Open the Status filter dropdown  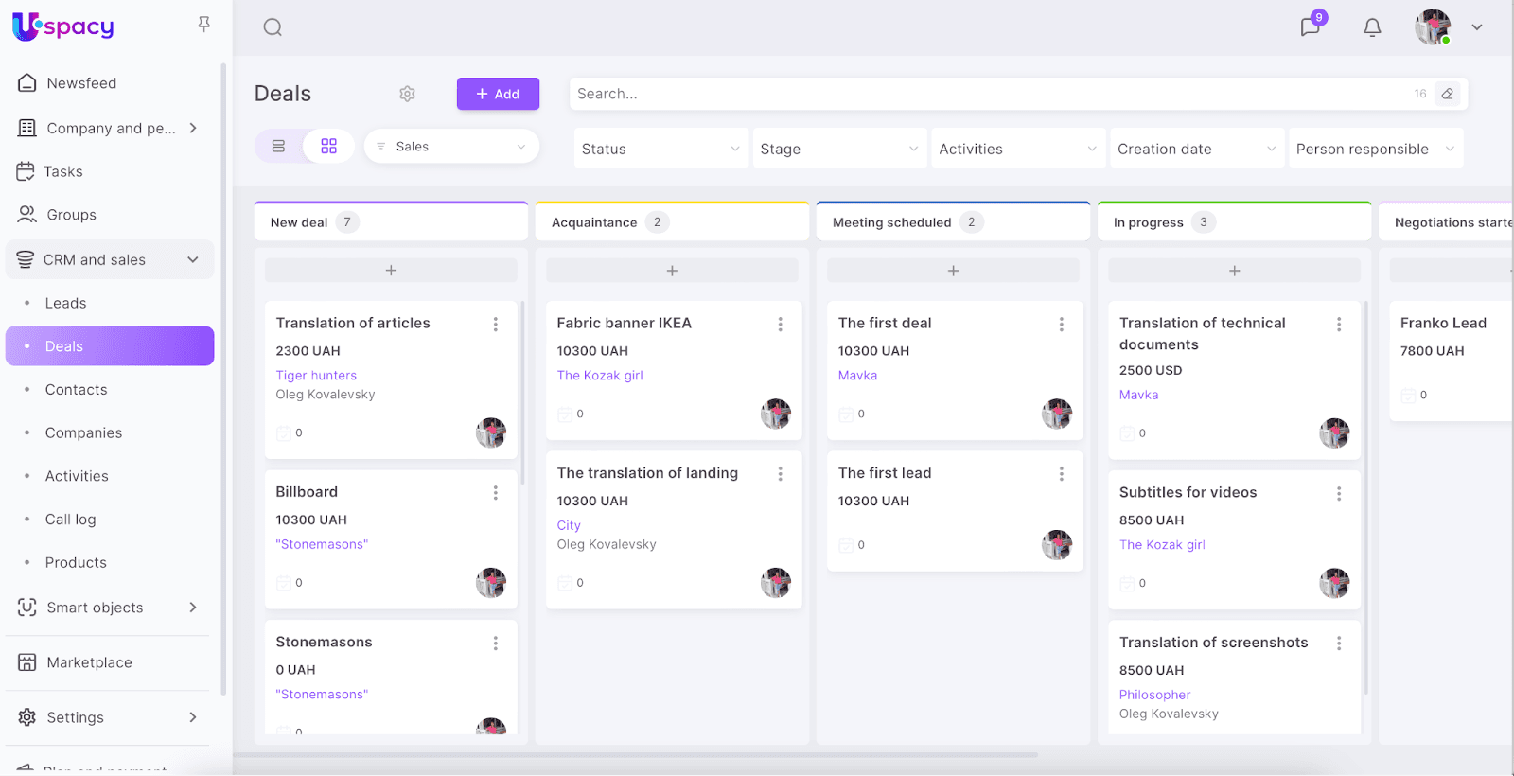[x=660, y=149]
